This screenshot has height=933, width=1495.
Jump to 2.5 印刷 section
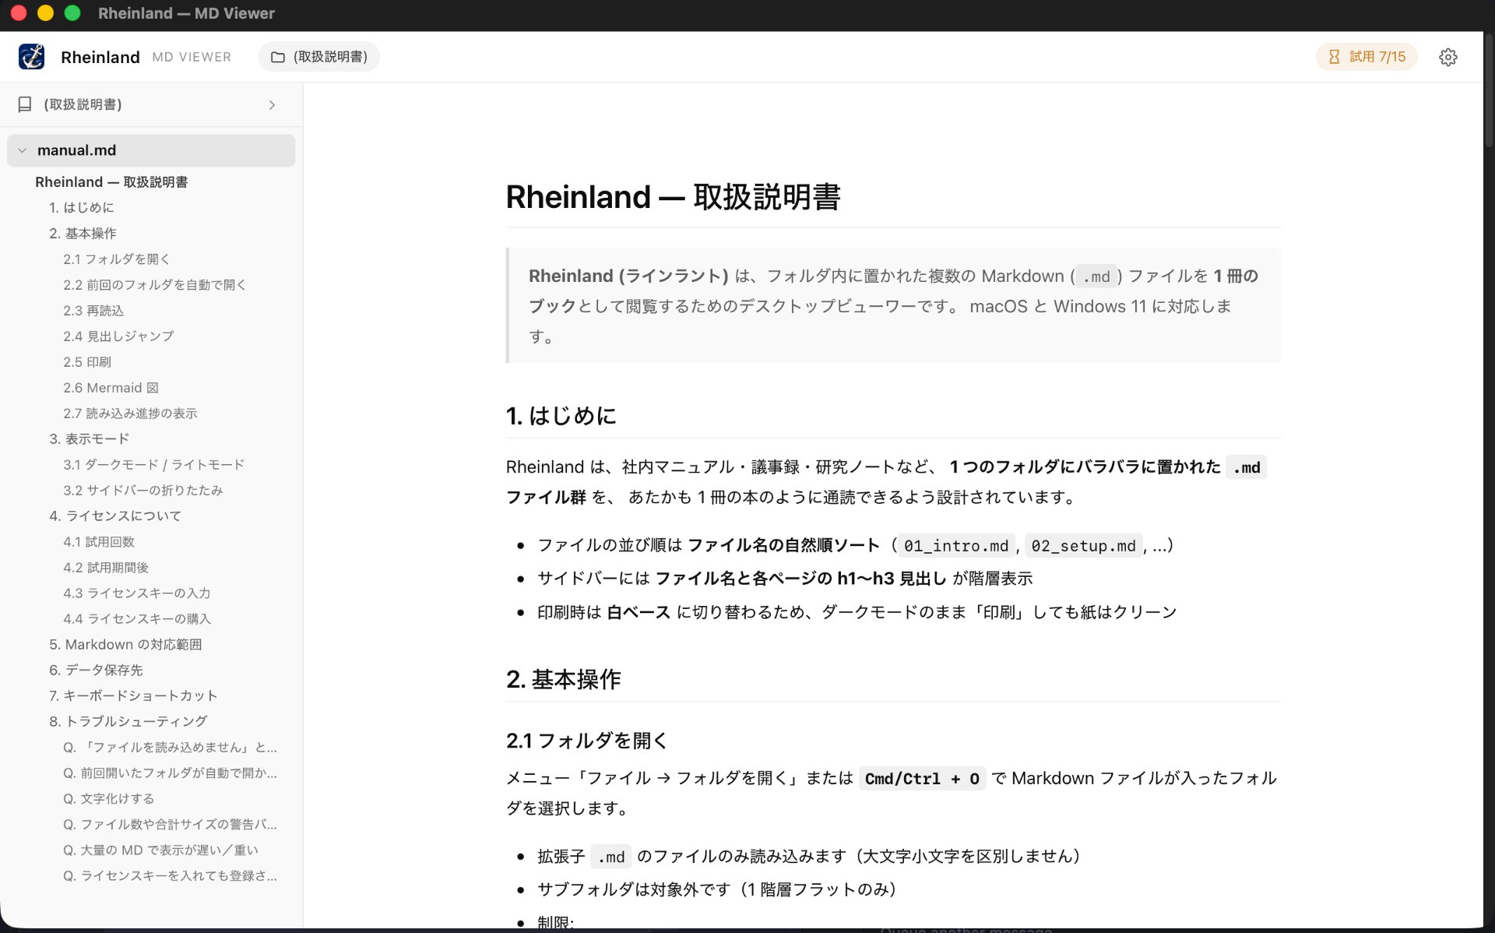[x=87, y=361]
